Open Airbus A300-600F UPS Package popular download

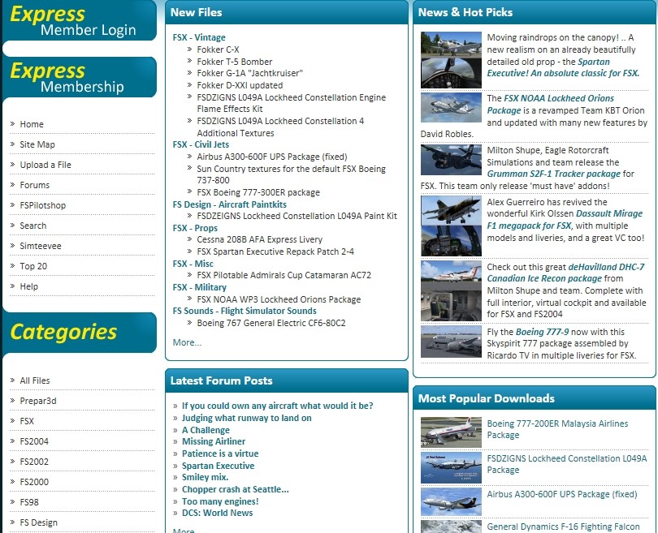pyautogui.click(x=562, y=494)
